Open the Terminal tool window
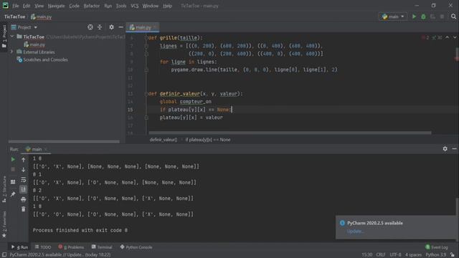 pos(102,247)
